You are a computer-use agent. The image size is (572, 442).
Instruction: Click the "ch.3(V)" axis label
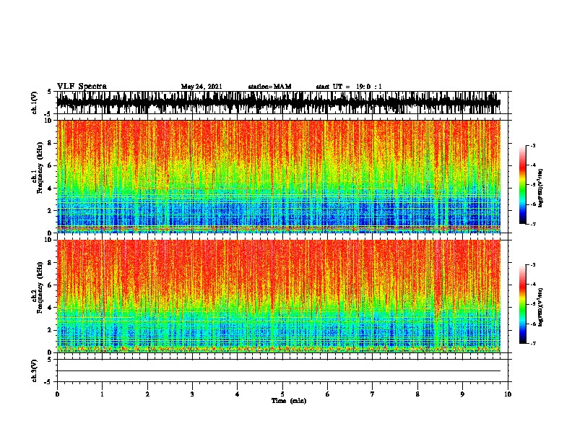(34, 370)
